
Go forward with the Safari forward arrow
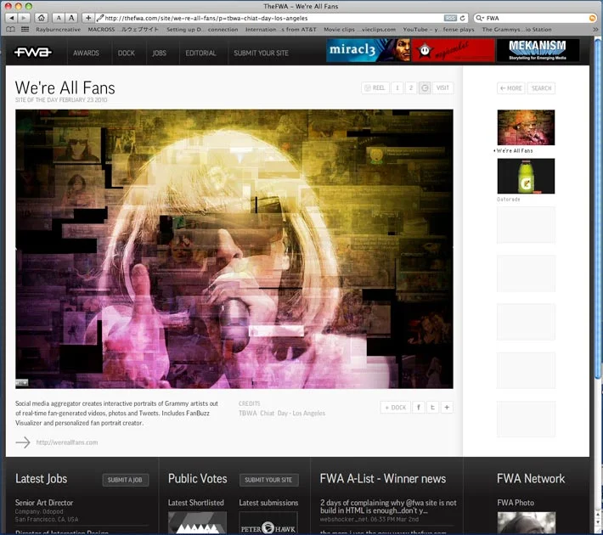24,18
